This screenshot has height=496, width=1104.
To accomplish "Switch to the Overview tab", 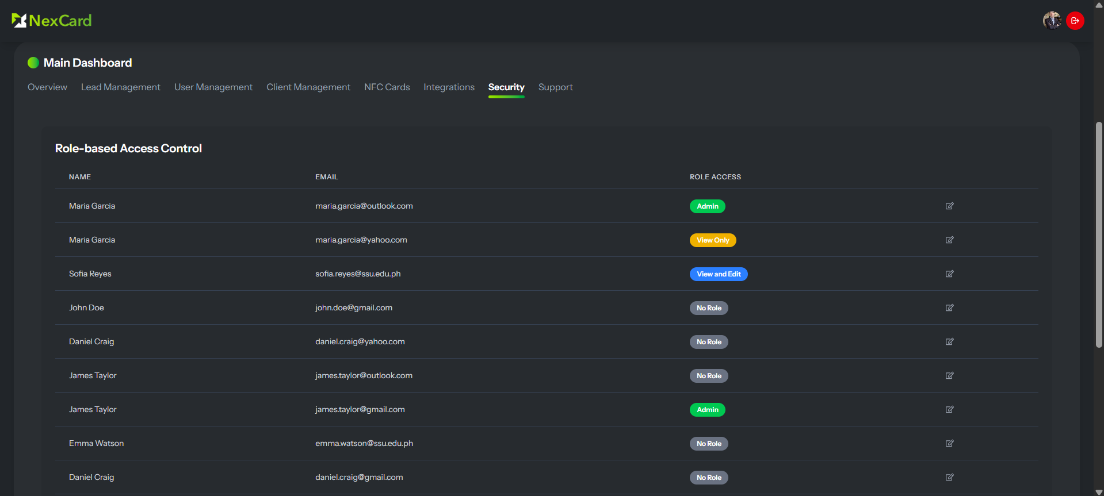I will 47,87.
